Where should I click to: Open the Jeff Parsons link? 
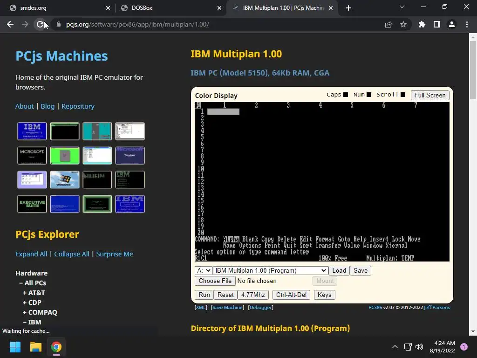coord(437,308)
